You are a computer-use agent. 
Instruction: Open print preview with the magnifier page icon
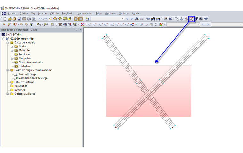tap(34, 19)
